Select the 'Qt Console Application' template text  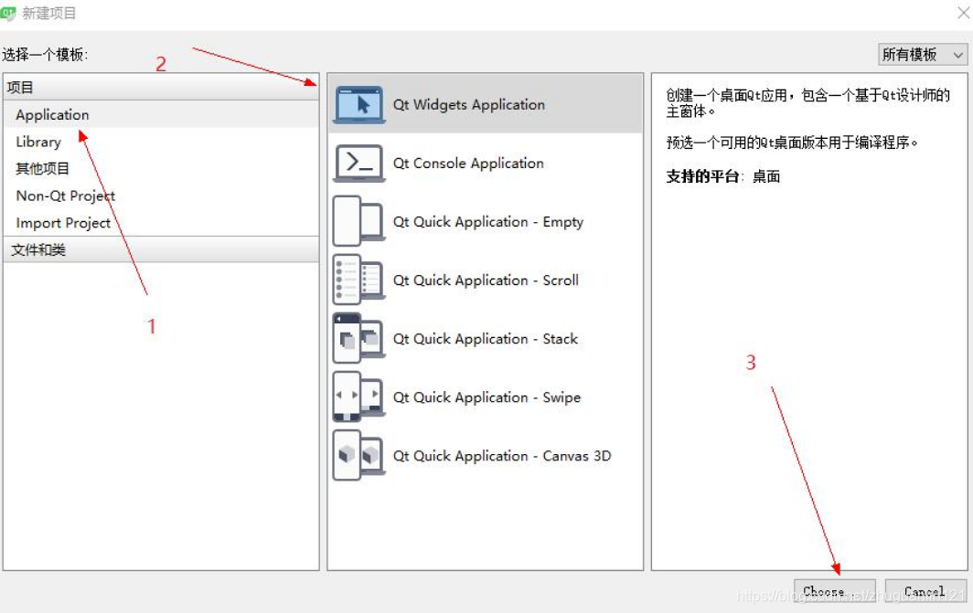tap(468, 163)
